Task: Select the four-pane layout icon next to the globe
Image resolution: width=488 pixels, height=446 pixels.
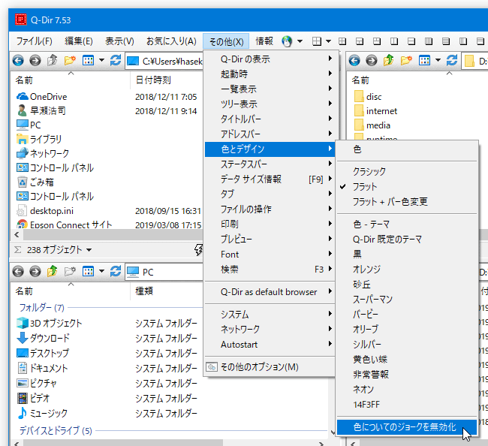Action: pos(317,41)
